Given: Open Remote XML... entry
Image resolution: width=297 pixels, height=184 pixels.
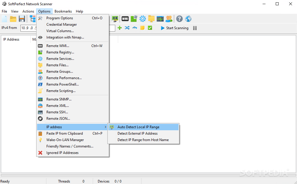Looking at the screenshot, I should point(73,106).
